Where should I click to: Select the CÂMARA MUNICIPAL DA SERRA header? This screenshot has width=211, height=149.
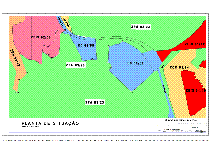[x=181, y=120]
